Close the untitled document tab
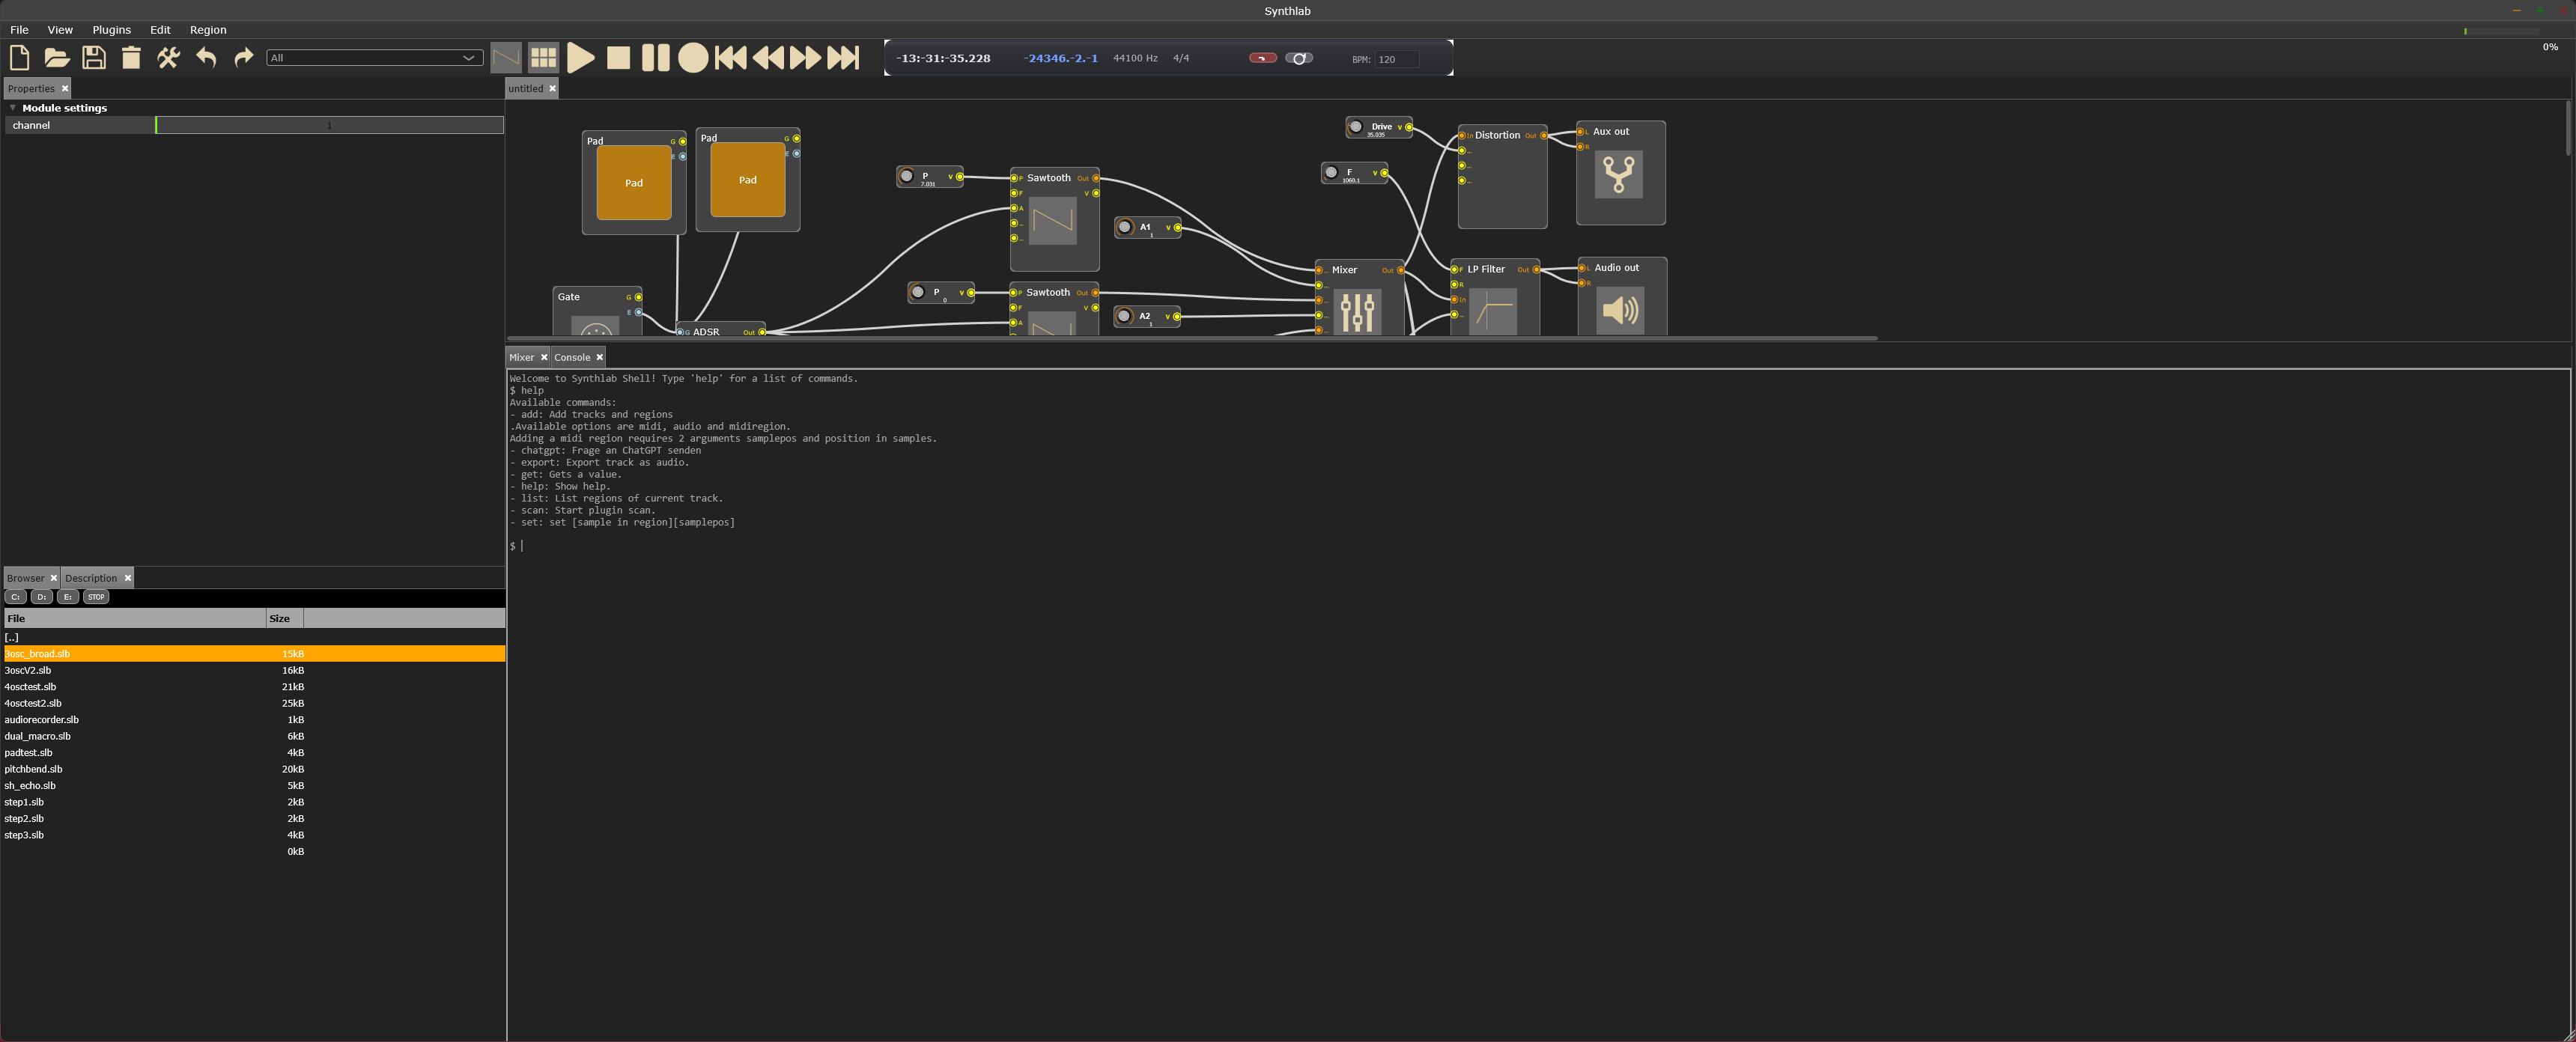Screen dimensions: 2576x1042 (x=552, y=88)
